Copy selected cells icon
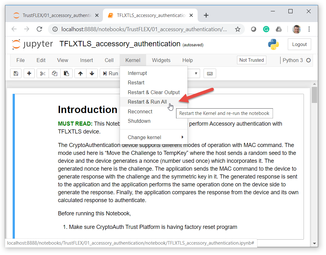This screenshot has height=255, width=326. pos(55,73)
